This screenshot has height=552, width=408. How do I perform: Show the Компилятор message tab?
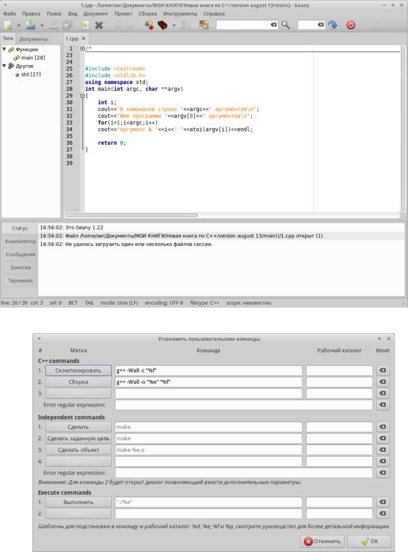(20, 242)
